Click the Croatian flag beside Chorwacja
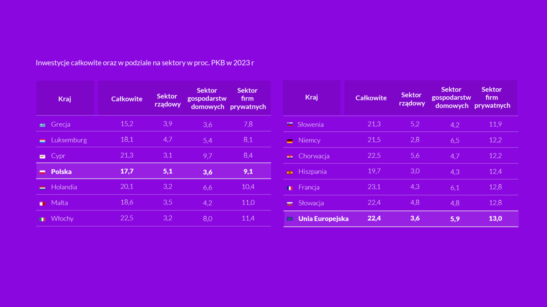 pos(290,157)
